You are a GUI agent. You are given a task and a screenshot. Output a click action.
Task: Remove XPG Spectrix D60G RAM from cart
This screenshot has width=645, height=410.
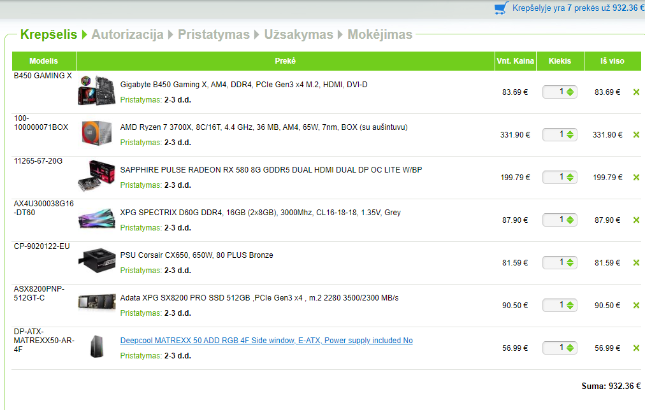click(x=636, y=220)
